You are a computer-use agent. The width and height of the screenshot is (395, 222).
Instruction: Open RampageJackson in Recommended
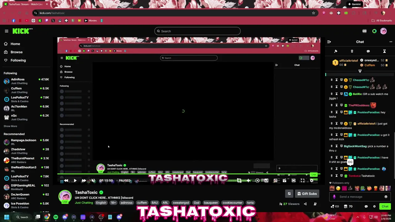(x=26, y=142)
